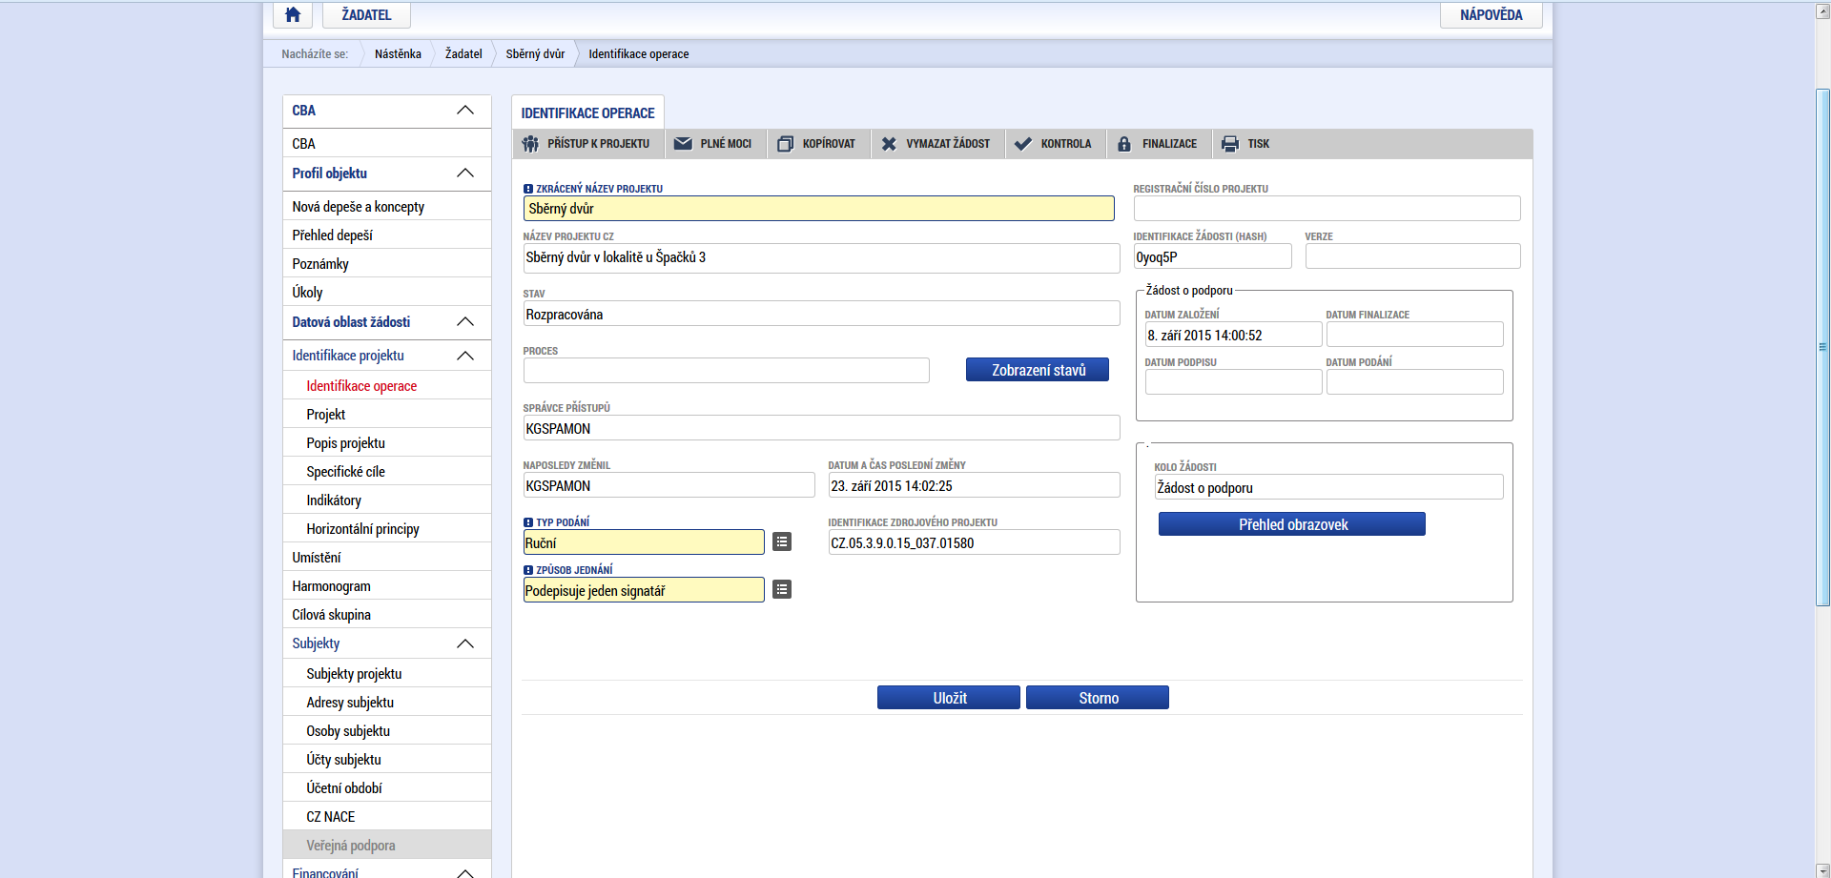The width and height of the screenshot is (1831, 878).
Task: Click the Kontrola checkmark icon
Action: coord(1023,144)
